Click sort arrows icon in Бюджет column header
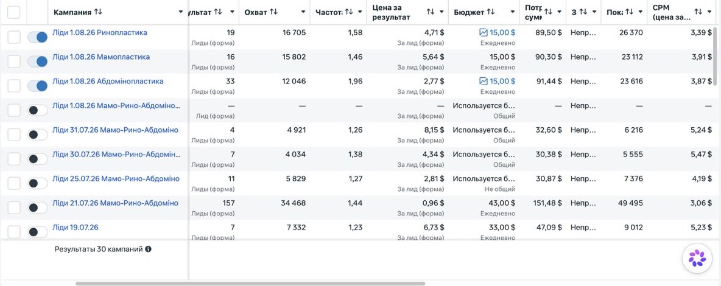The image size is (721, 286). click(x=491, y=12)
